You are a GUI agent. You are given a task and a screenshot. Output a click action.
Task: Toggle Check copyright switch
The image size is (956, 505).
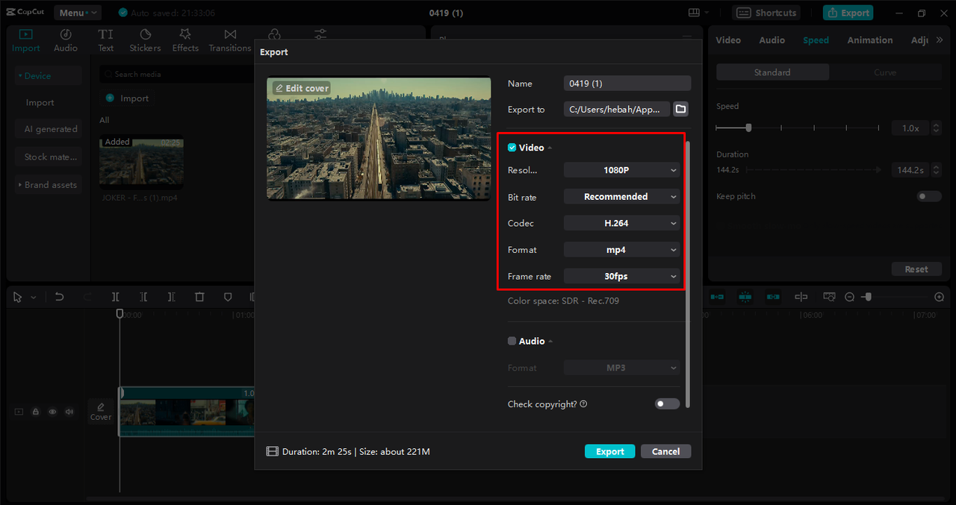pos(668,404)
